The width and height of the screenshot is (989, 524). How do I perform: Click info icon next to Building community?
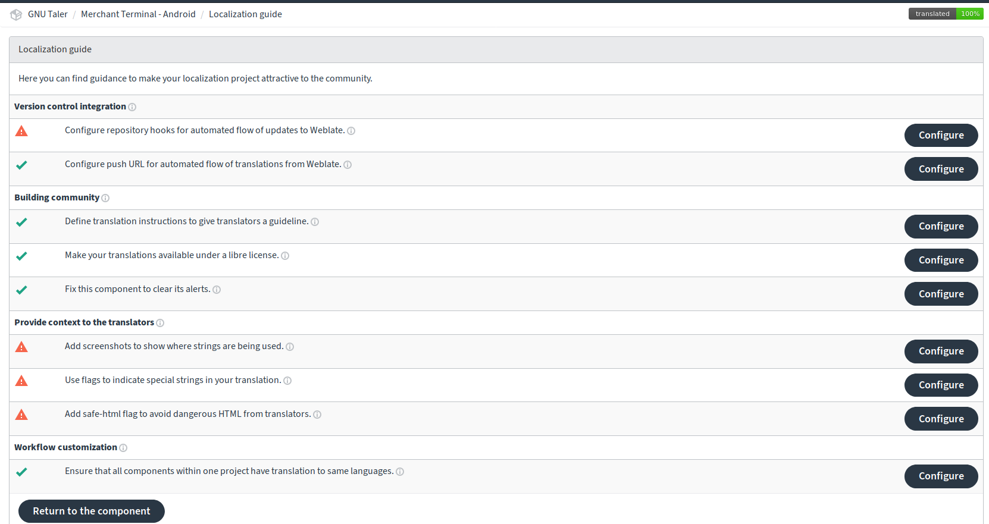pyautogui.click(x=105, y=198)
